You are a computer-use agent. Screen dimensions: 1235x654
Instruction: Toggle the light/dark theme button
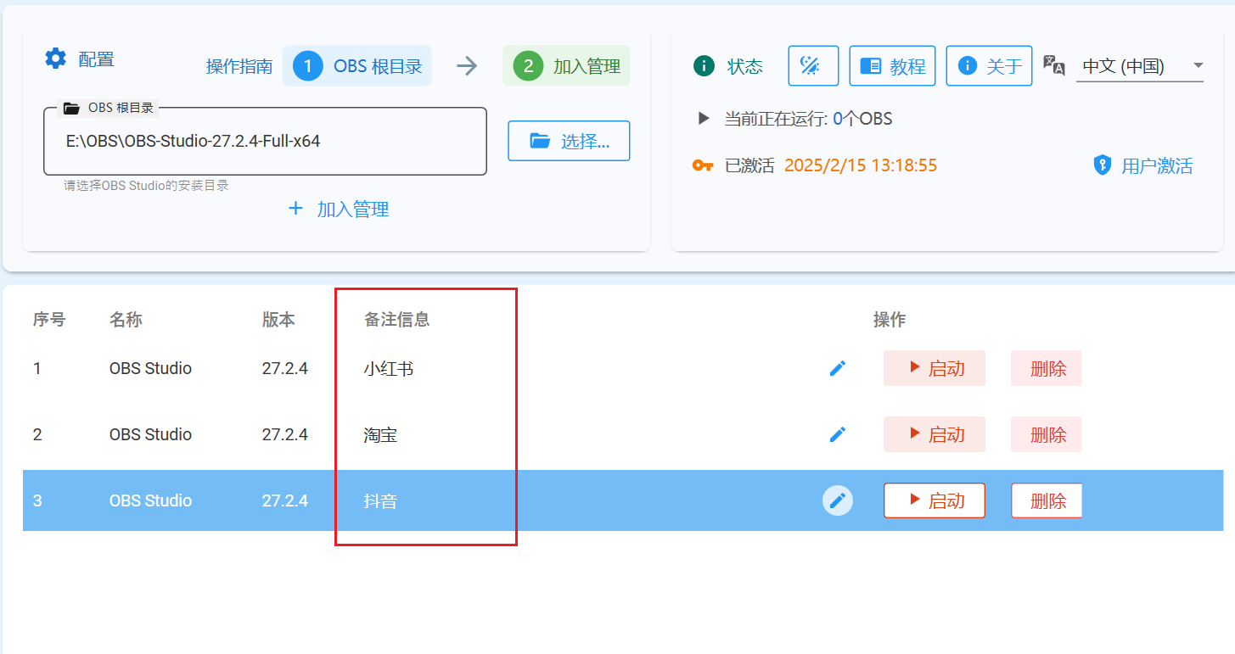(813, 66)
